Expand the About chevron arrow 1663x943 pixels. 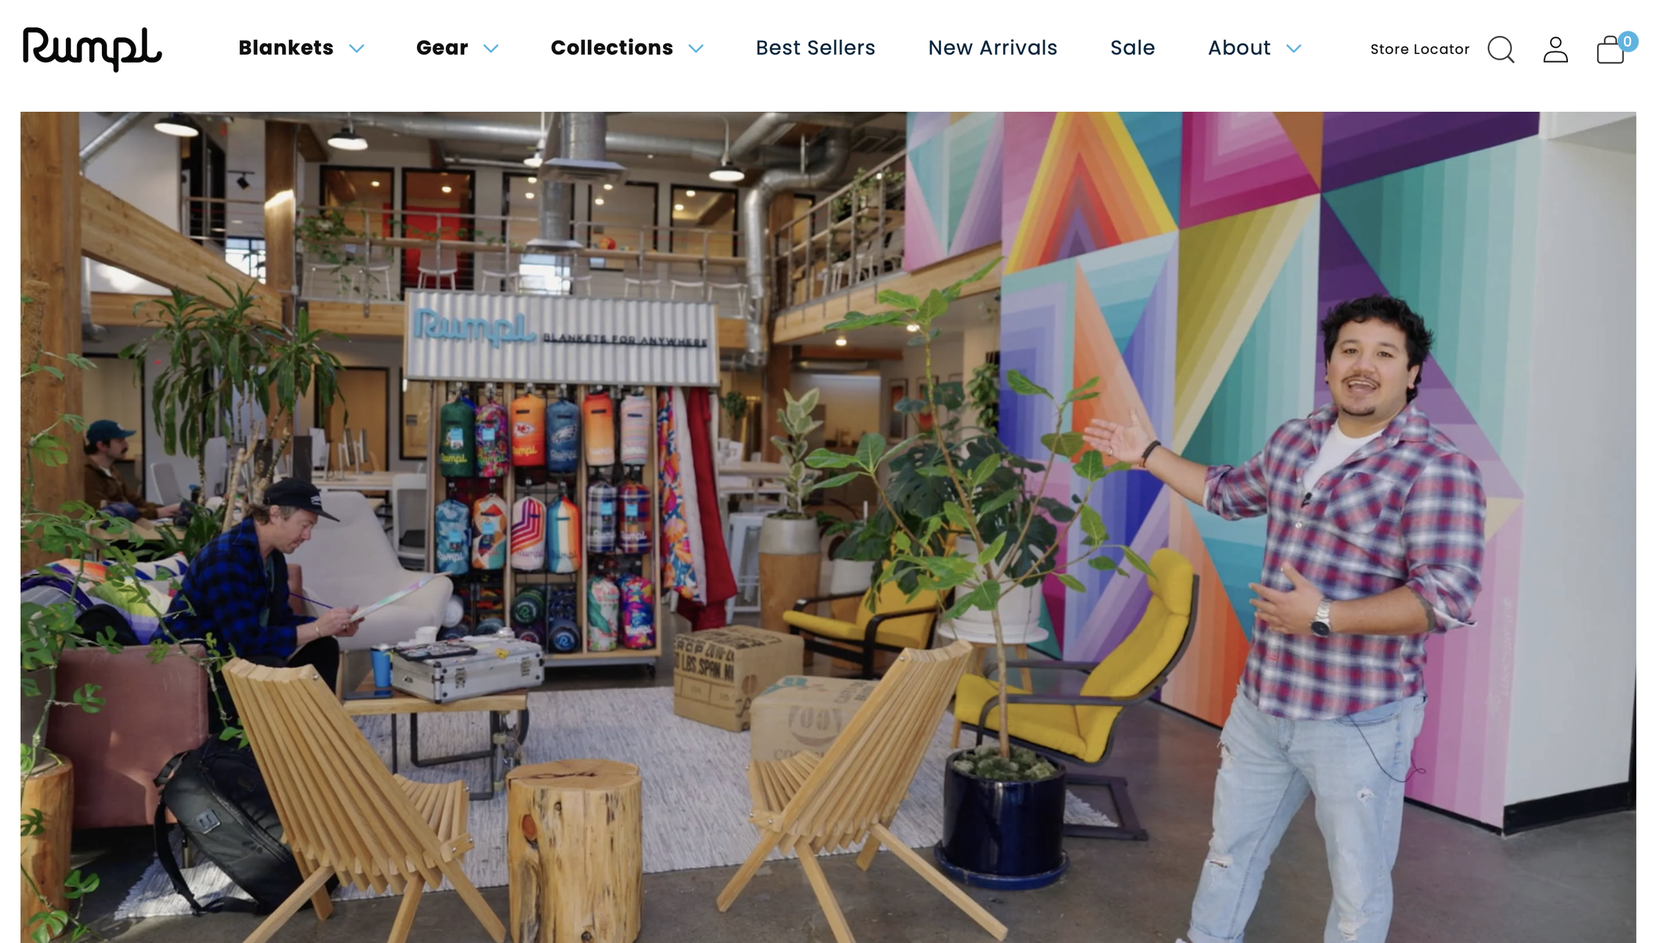click(x=1293, y=49)
